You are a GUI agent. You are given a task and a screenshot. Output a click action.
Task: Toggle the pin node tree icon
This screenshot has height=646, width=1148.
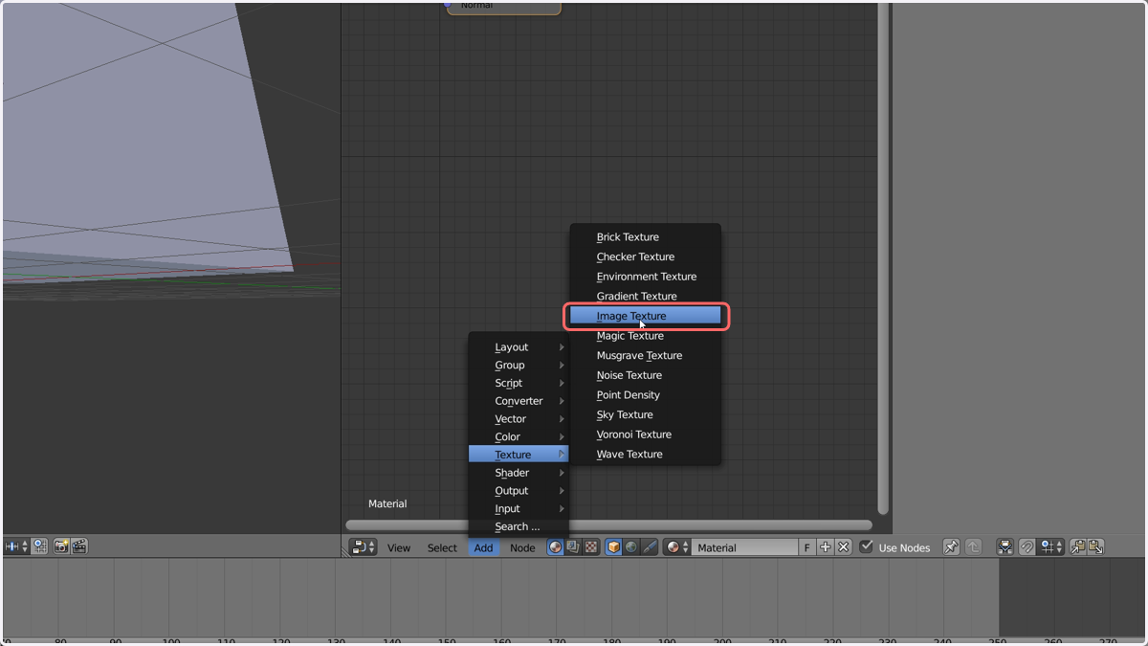pos(951,547)
